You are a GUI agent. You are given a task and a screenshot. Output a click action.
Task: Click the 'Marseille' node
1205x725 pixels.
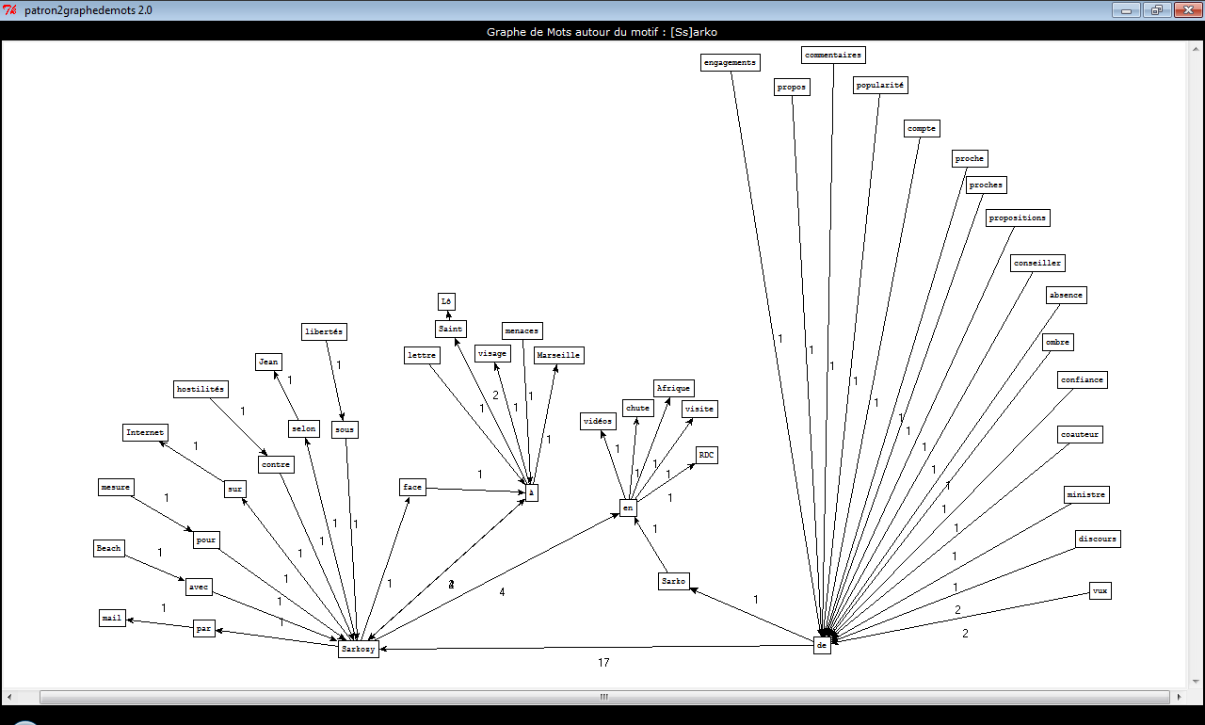(559, 355)
